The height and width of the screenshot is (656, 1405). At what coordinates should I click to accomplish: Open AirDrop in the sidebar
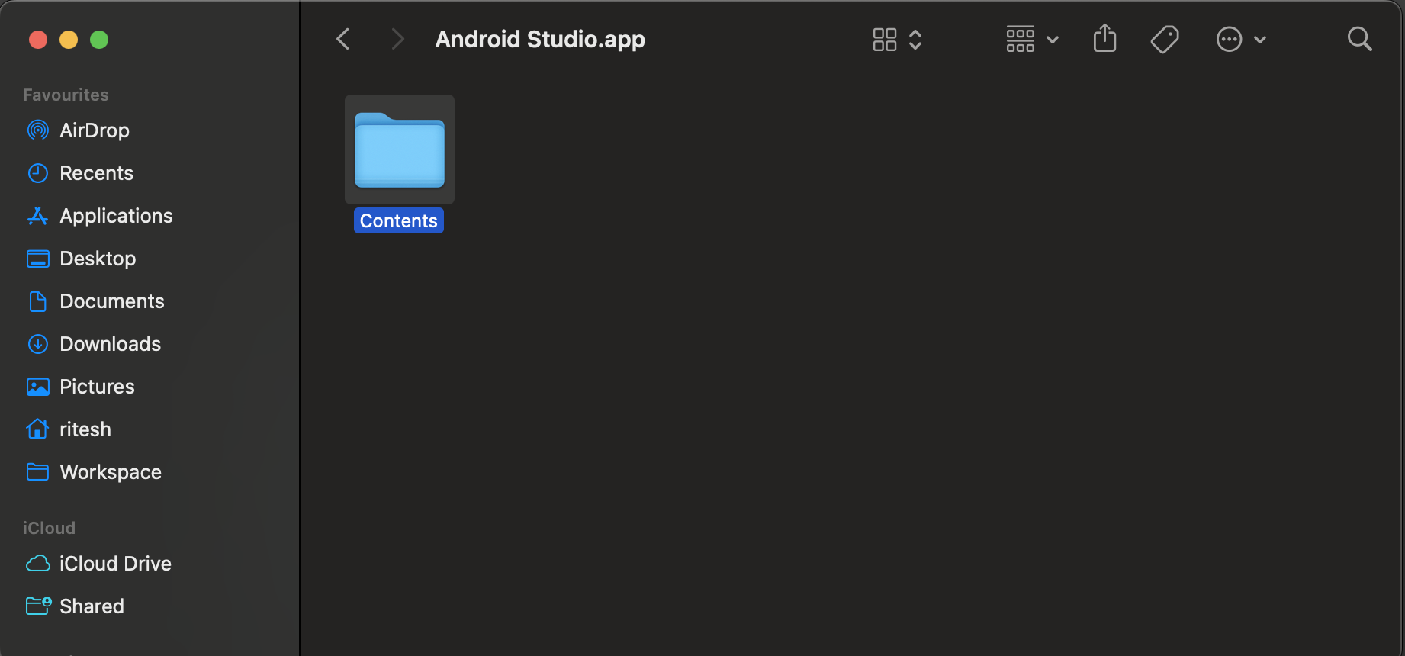point(95,130)
